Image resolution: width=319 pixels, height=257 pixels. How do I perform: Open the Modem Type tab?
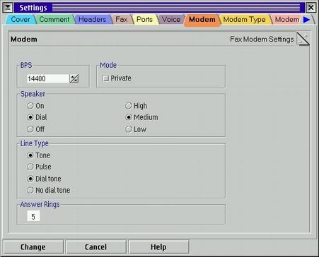click(x=244, y=19)
